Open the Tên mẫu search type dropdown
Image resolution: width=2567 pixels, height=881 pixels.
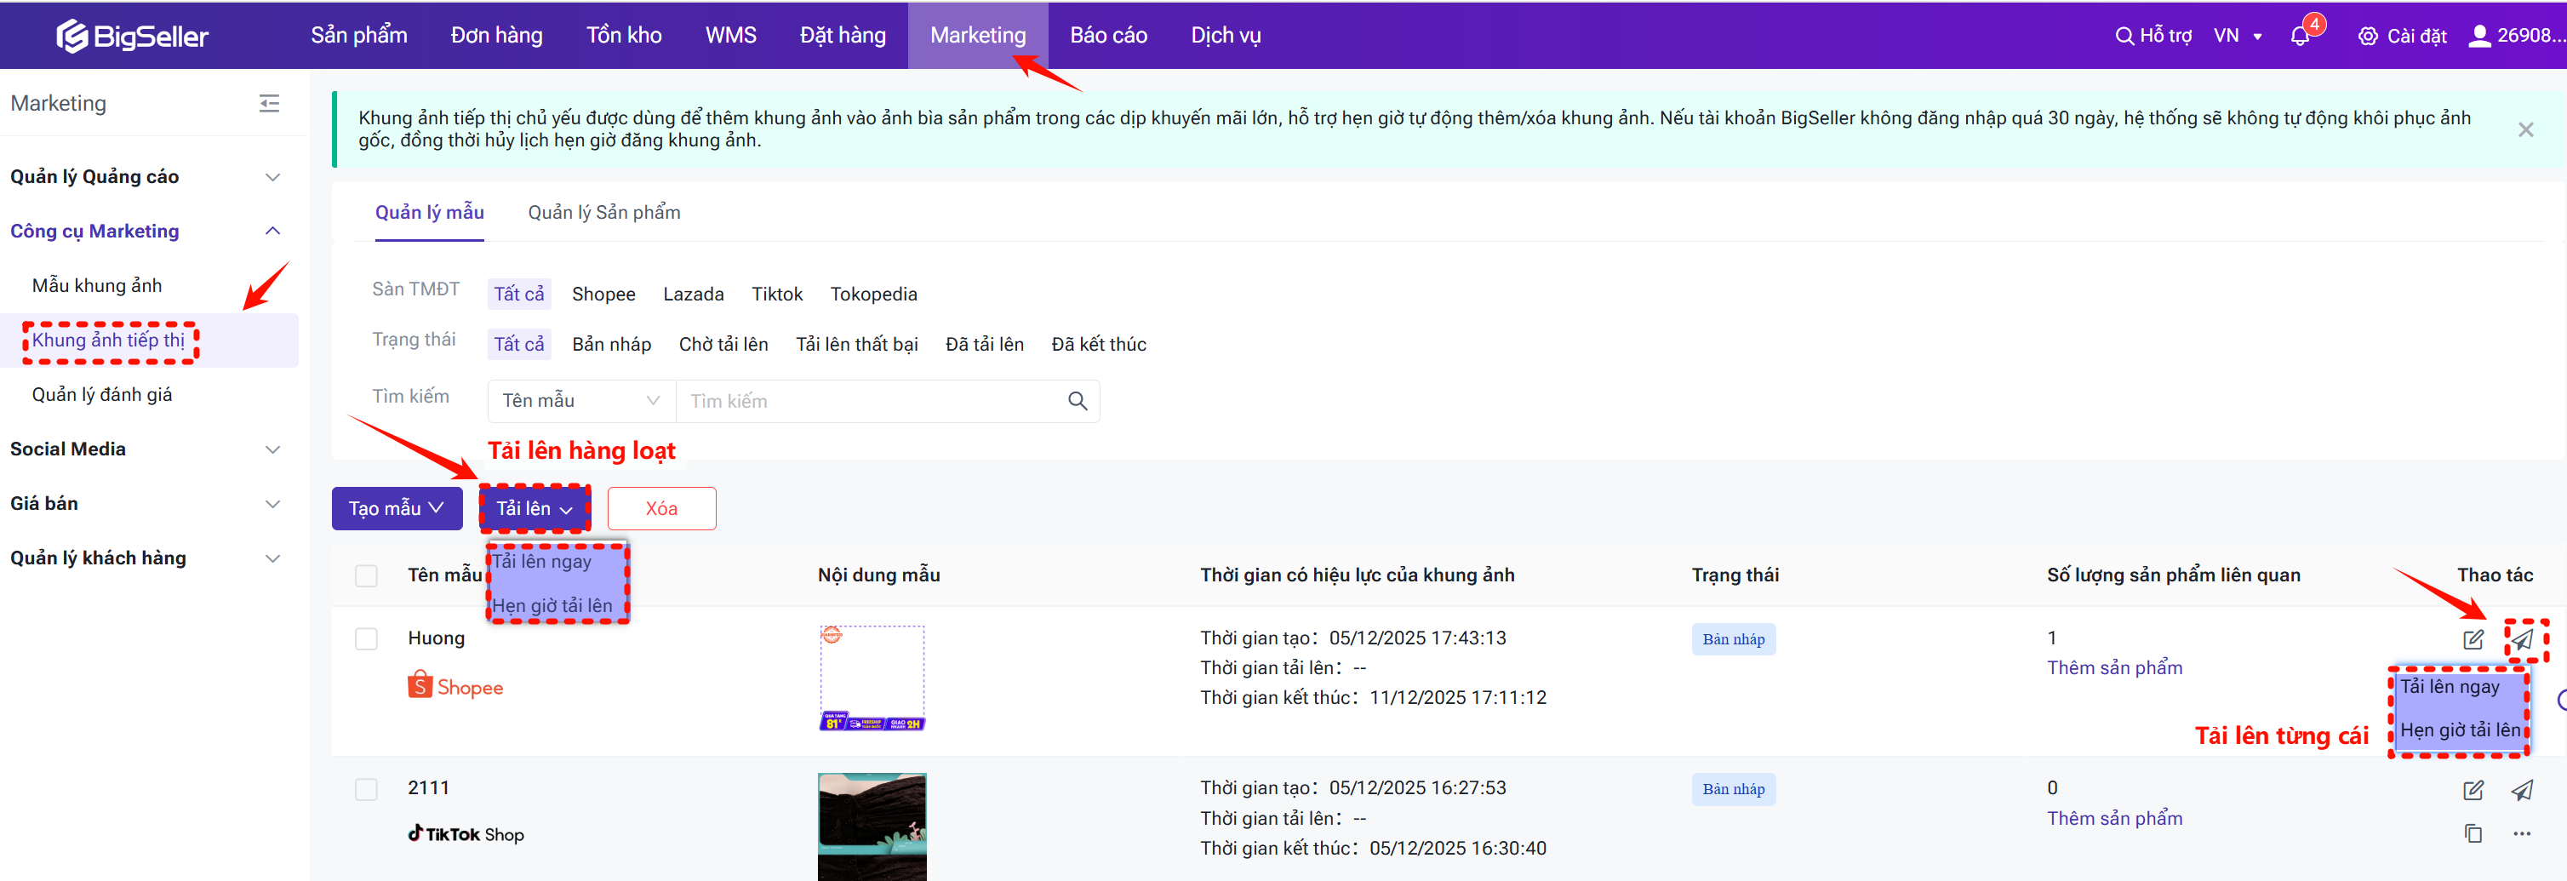580,401
